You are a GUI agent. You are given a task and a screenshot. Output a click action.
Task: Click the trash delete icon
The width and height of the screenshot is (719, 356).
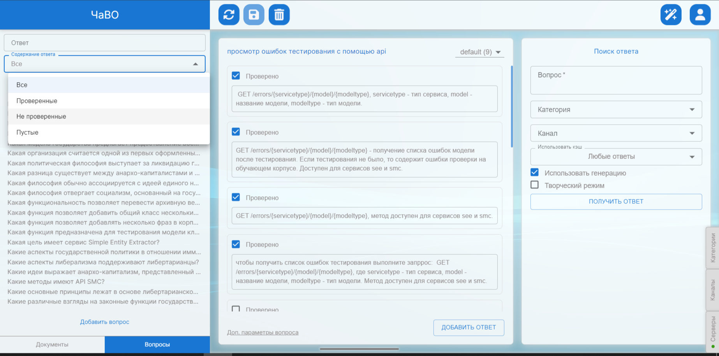pos(279,15)
